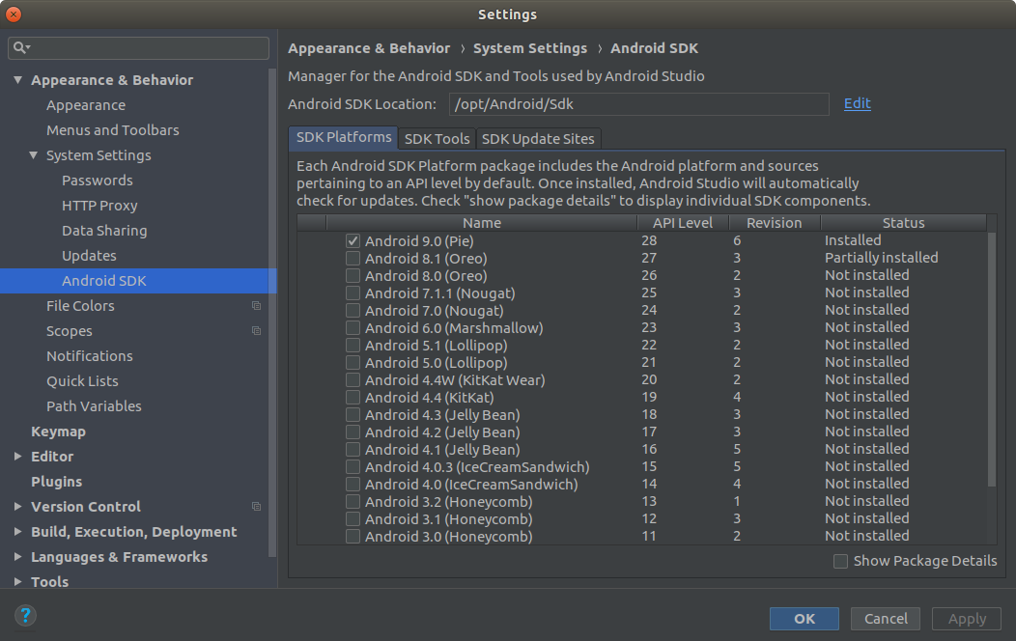Check the Android 8.0 (Oreo) checkbox
The height and width of the screenshot is (641, 1016).
353,276
